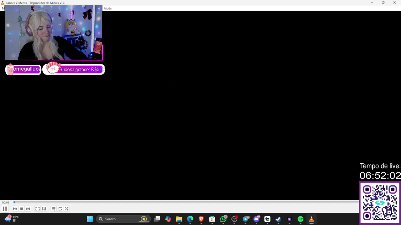Viewport: 401px width, 225px height.
Task: Skip to next media track
Action: pyautogui.click(x=28, y=209)
